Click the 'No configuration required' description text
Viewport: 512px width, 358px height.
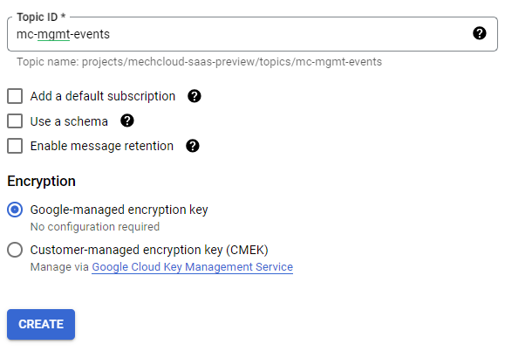[95, 226]
